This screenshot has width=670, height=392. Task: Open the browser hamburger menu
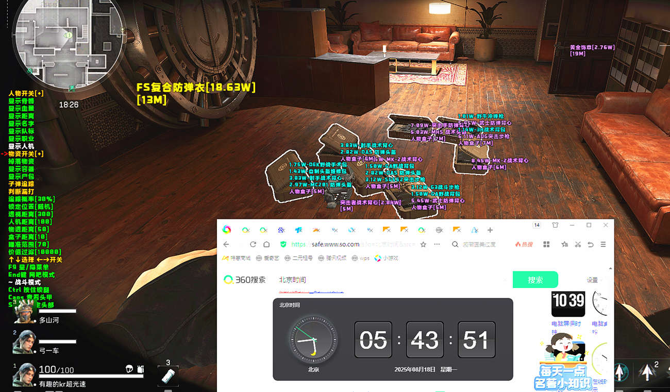pyautogui.click(x=603, y=244)
